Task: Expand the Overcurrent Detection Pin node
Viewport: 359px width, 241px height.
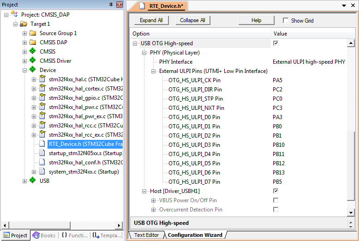Action: click(x=153, y=210)
